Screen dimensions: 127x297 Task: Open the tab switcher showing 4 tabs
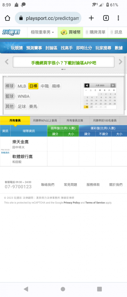tap(106, 18)
